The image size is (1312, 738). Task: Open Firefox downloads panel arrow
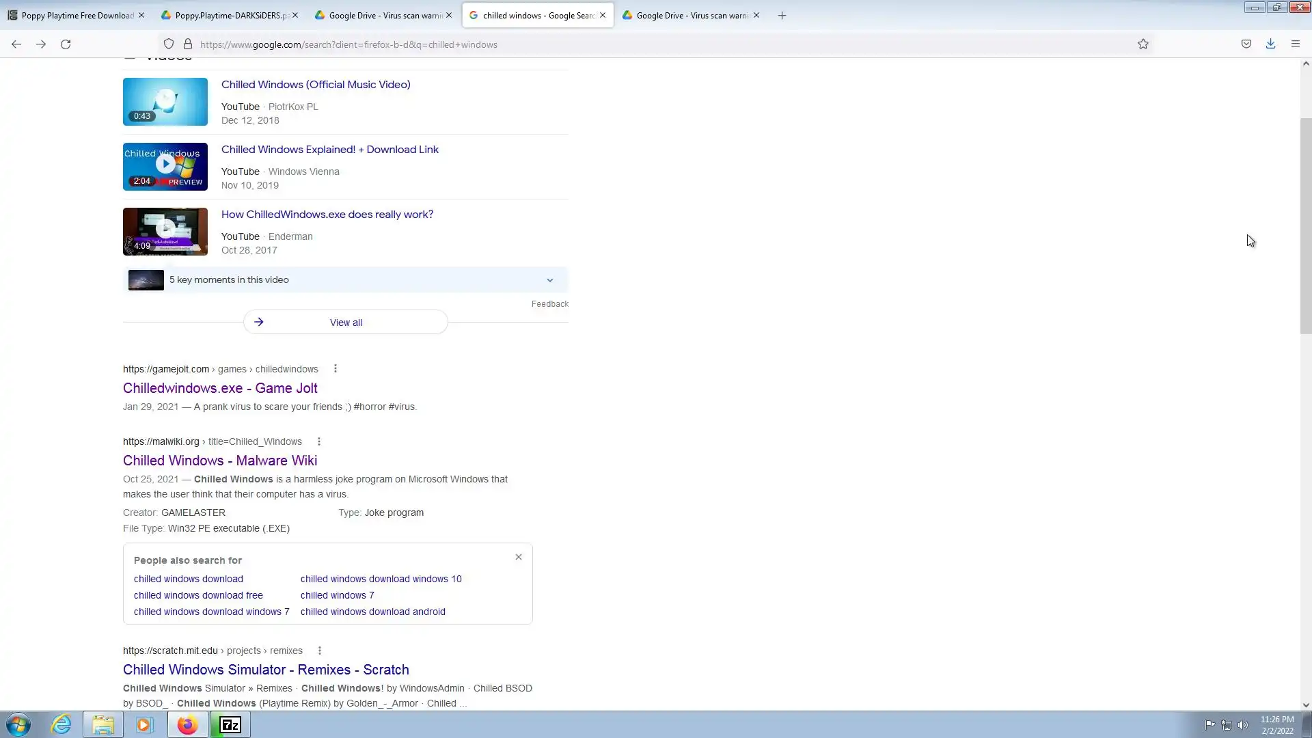click(x=1270, y=44)
